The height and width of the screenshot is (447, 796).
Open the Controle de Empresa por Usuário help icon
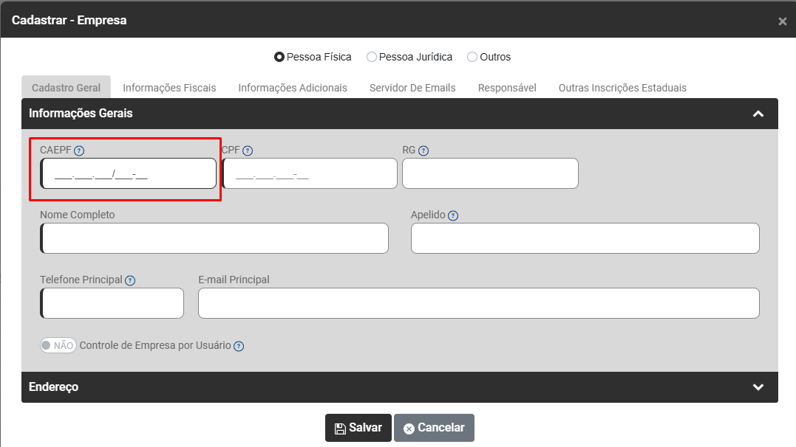tap(239, 346)
